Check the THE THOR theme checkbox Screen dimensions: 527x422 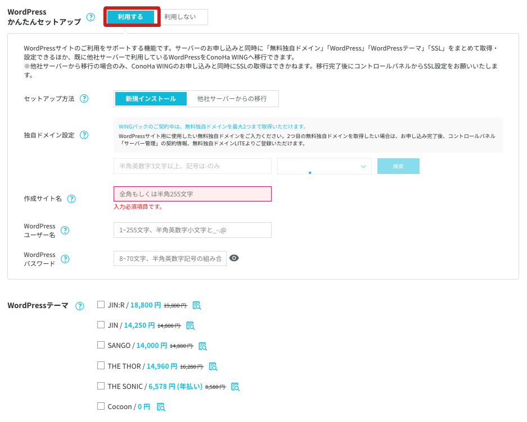[101, 365]
